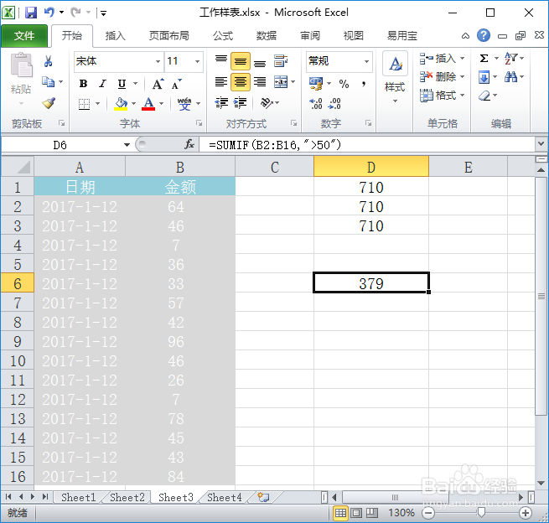Click the Sort and Filter icon
The image size is (549, 523).
point(510,58)
